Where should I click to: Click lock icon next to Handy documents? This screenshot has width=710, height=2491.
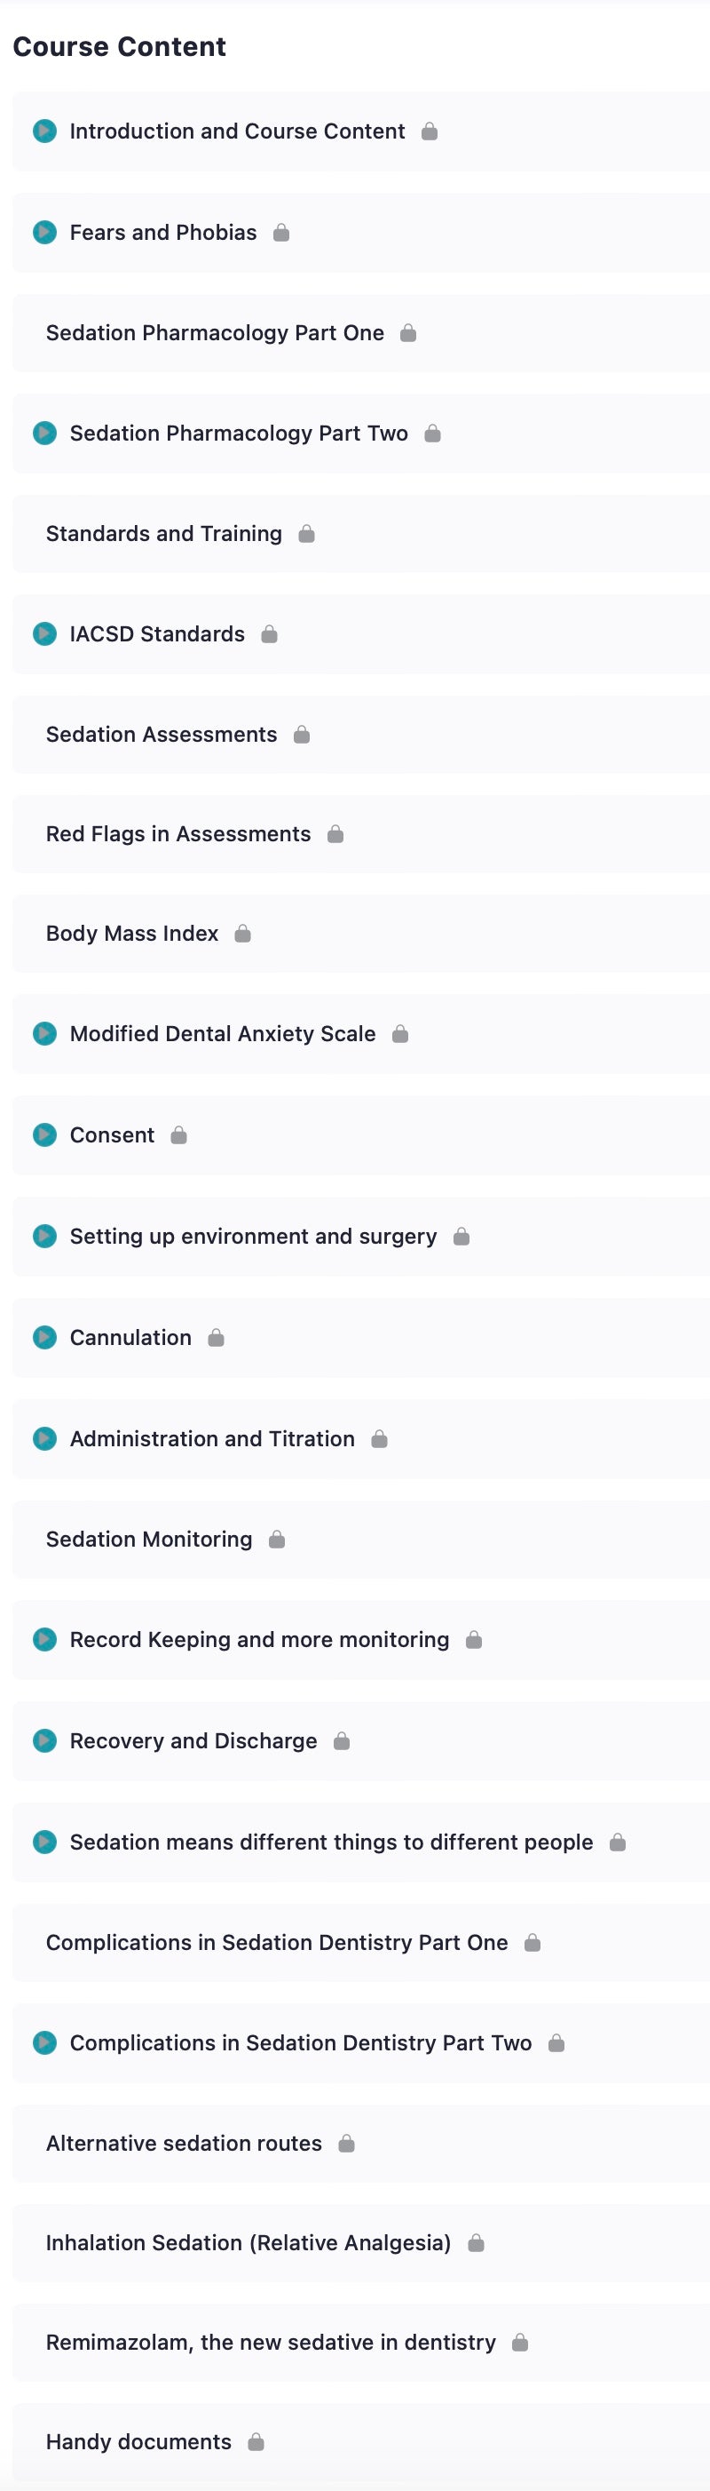point(256,2441)
